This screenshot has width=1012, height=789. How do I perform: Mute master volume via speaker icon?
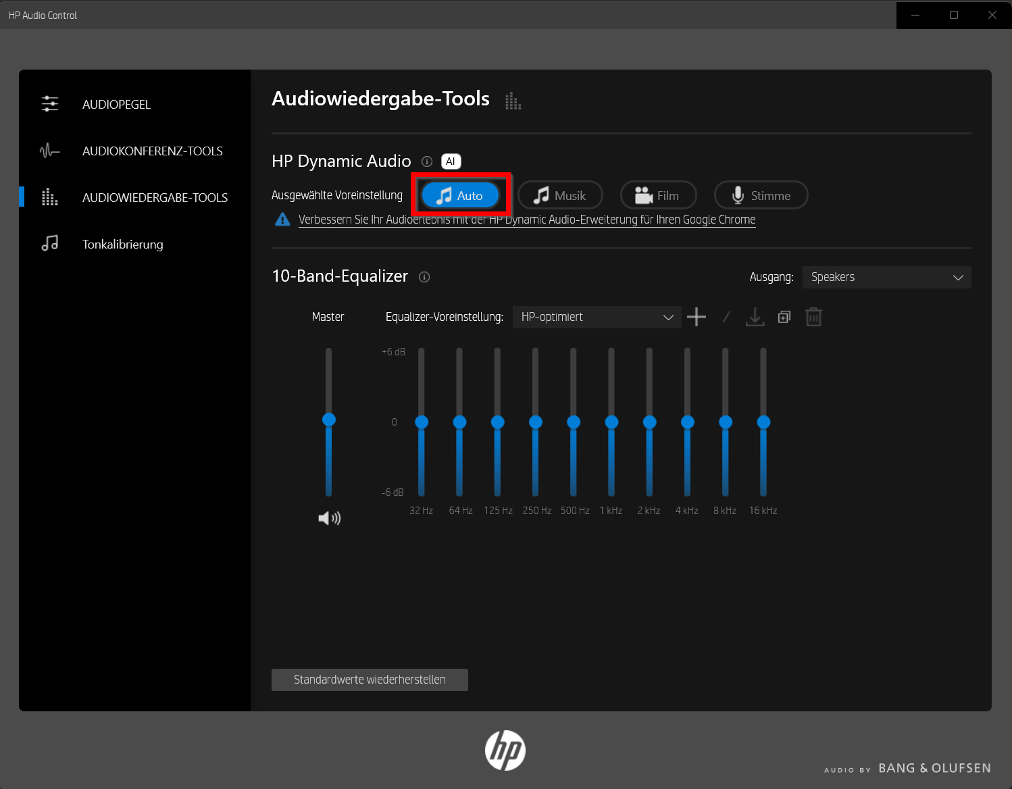click(330, 518)
